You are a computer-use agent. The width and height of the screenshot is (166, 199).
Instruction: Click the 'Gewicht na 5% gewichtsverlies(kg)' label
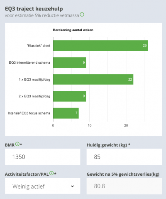(x=123, y=174)
